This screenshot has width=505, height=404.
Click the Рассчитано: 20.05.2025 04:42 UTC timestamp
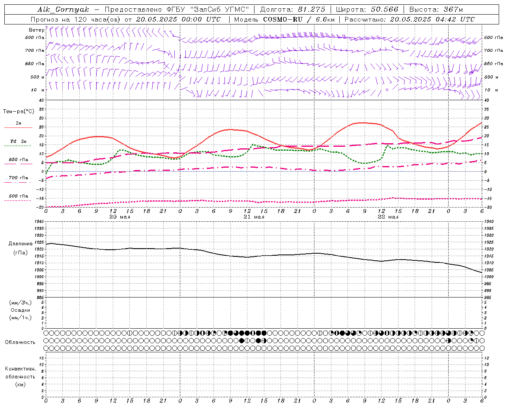[x=410, y=19]
